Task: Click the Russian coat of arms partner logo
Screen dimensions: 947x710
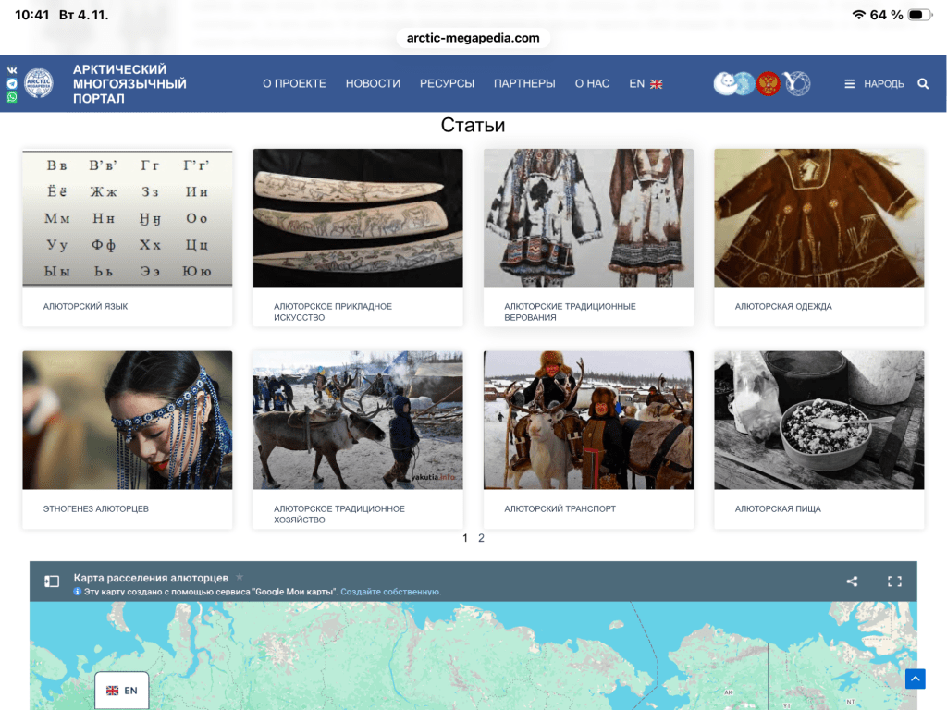Action: (769, 83)
